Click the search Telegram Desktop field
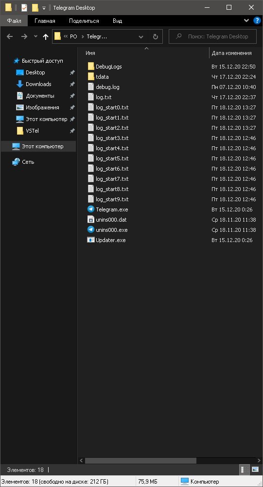263x487 pixels. 213,36
